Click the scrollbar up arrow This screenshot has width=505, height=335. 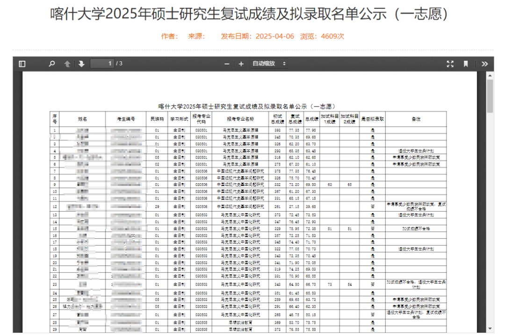tap(490, 75)
